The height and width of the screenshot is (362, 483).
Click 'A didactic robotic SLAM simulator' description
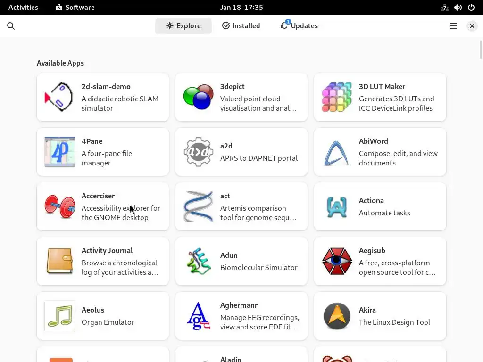click(x=120, y=103)
